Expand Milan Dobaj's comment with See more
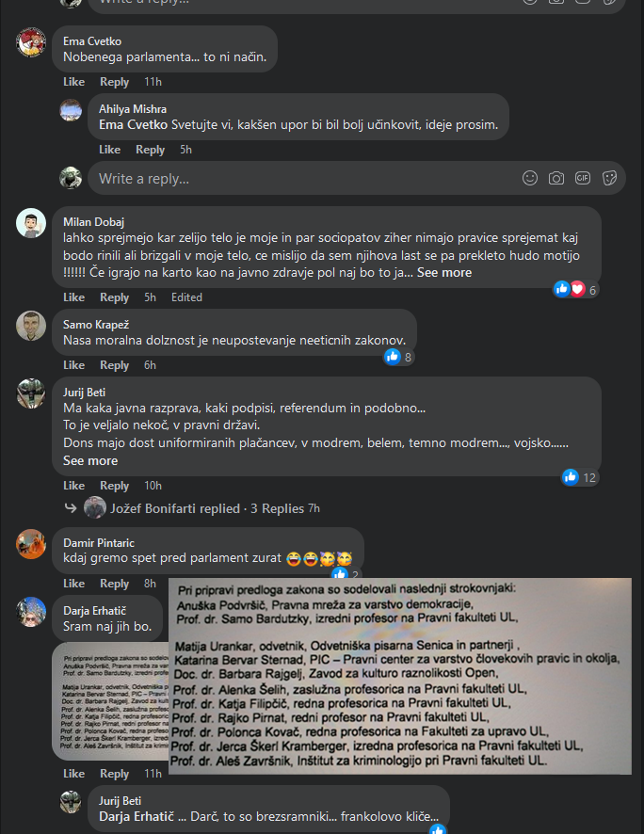 (x=444, y=273)
